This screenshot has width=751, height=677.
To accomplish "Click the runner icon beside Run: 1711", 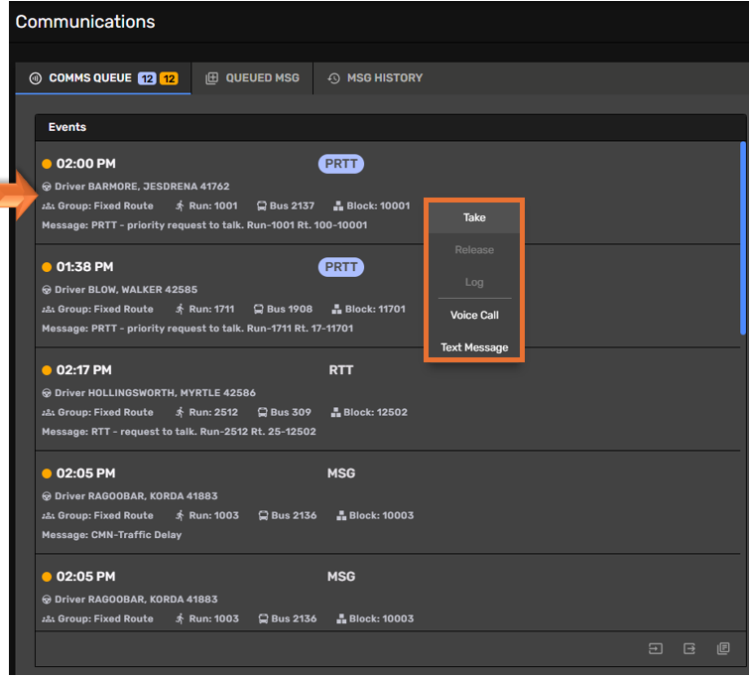I will point(180,310).
